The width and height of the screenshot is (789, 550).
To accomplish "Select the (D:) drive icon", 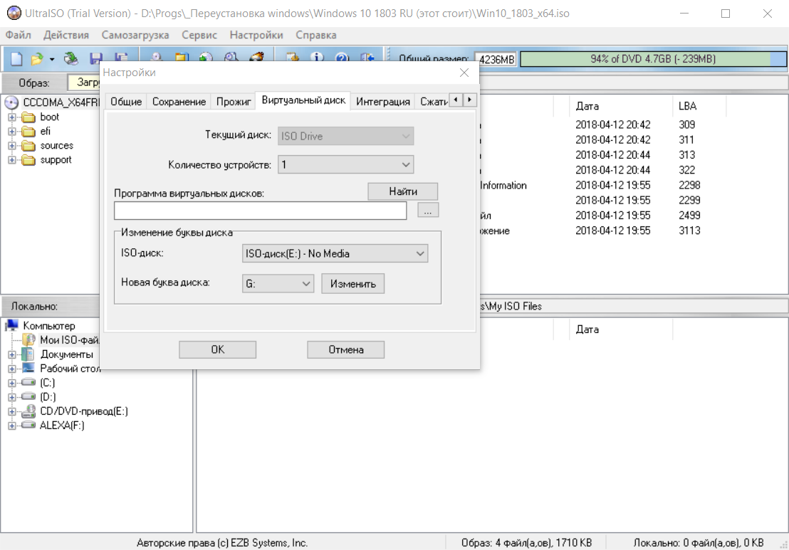I will click(28, 396).
